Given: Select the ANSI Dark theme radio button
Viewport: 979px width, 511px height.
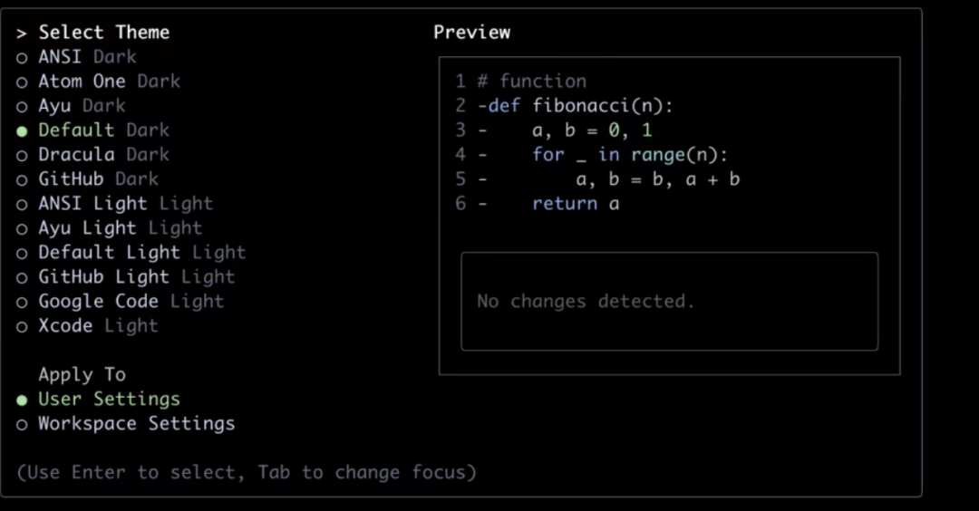Looking at the screenshot, I should [x=22, y=58].
